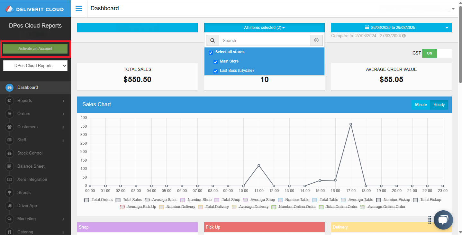Screen dimensions: 462x235
Task: Open the Reports section icon in sidebar
Action: pos(9,101)
